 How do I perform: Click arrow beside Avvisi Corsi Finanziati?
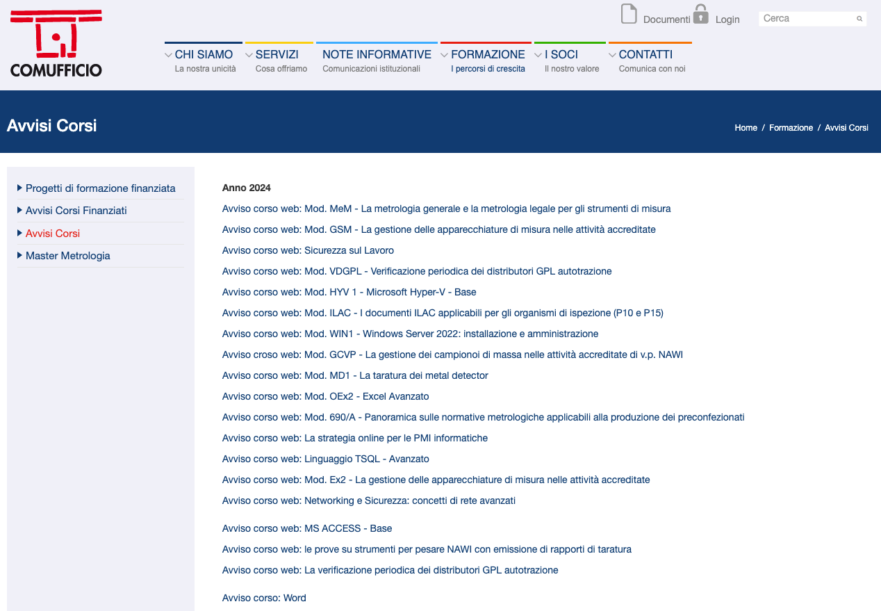(x=20, y=210)
